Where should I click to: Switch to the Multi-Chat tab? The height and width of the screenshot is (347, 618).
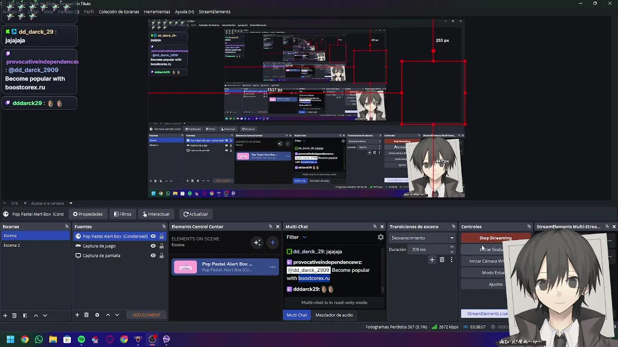click(x=297, y=315)
